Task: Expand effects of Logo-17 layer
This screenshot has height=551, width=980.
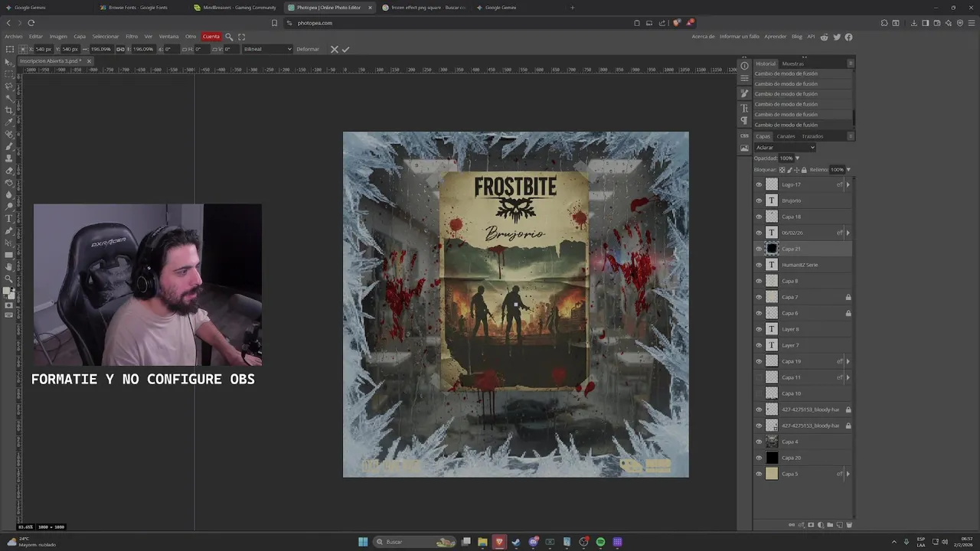Action: click(x=848, y=184)
